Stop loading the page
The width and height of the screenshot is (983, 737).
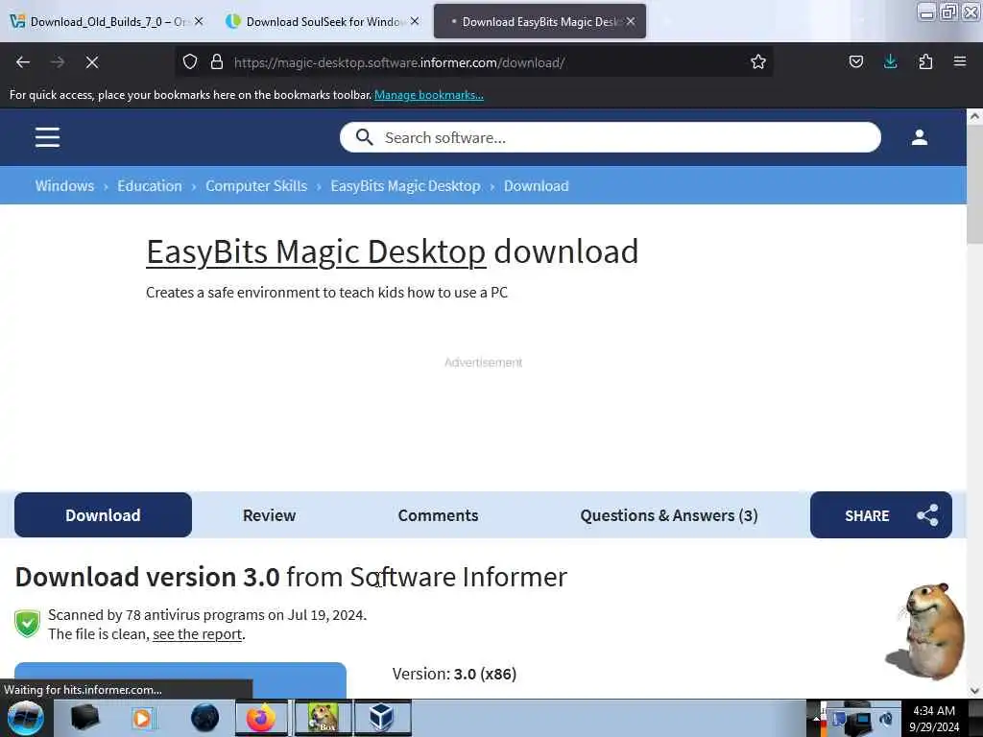pyautogui.click(x=92, y=62)
